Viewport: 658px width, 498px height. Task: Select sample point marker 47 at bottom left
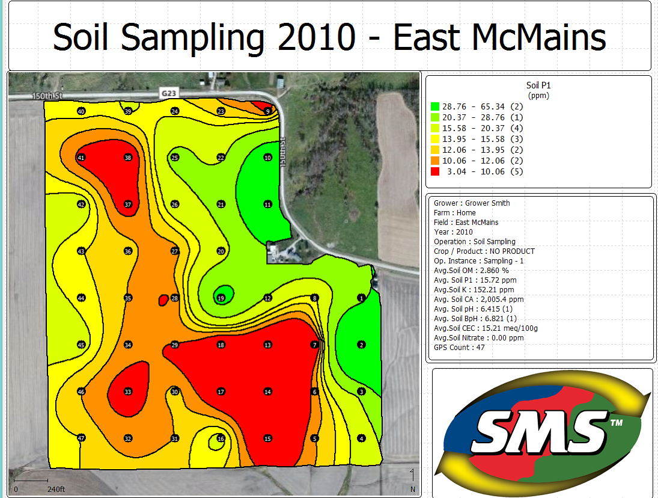tap(81, 437)
